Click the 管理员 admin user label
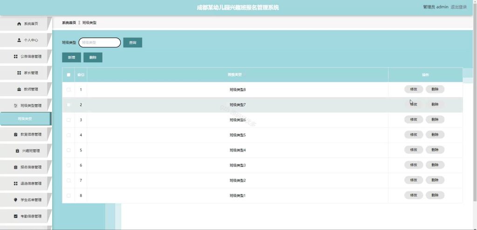The height and width of the screenshot is (230, 477). [x=436, y=7]
